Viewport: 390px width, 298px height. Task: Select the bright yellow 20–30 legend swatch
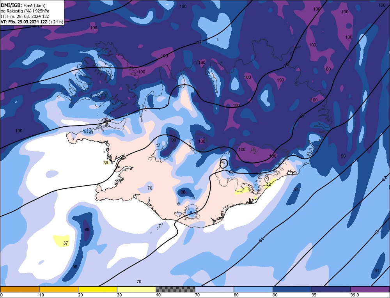point(97,289)
